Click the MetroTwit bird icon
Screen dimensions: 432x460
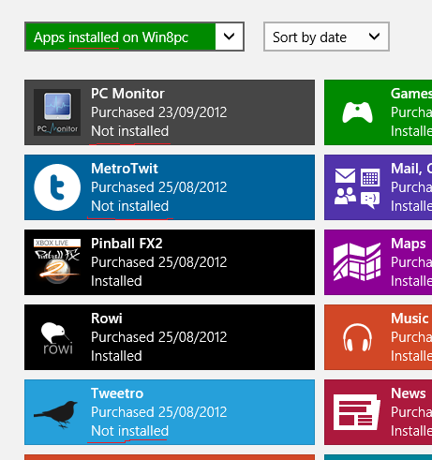point(57,187)
